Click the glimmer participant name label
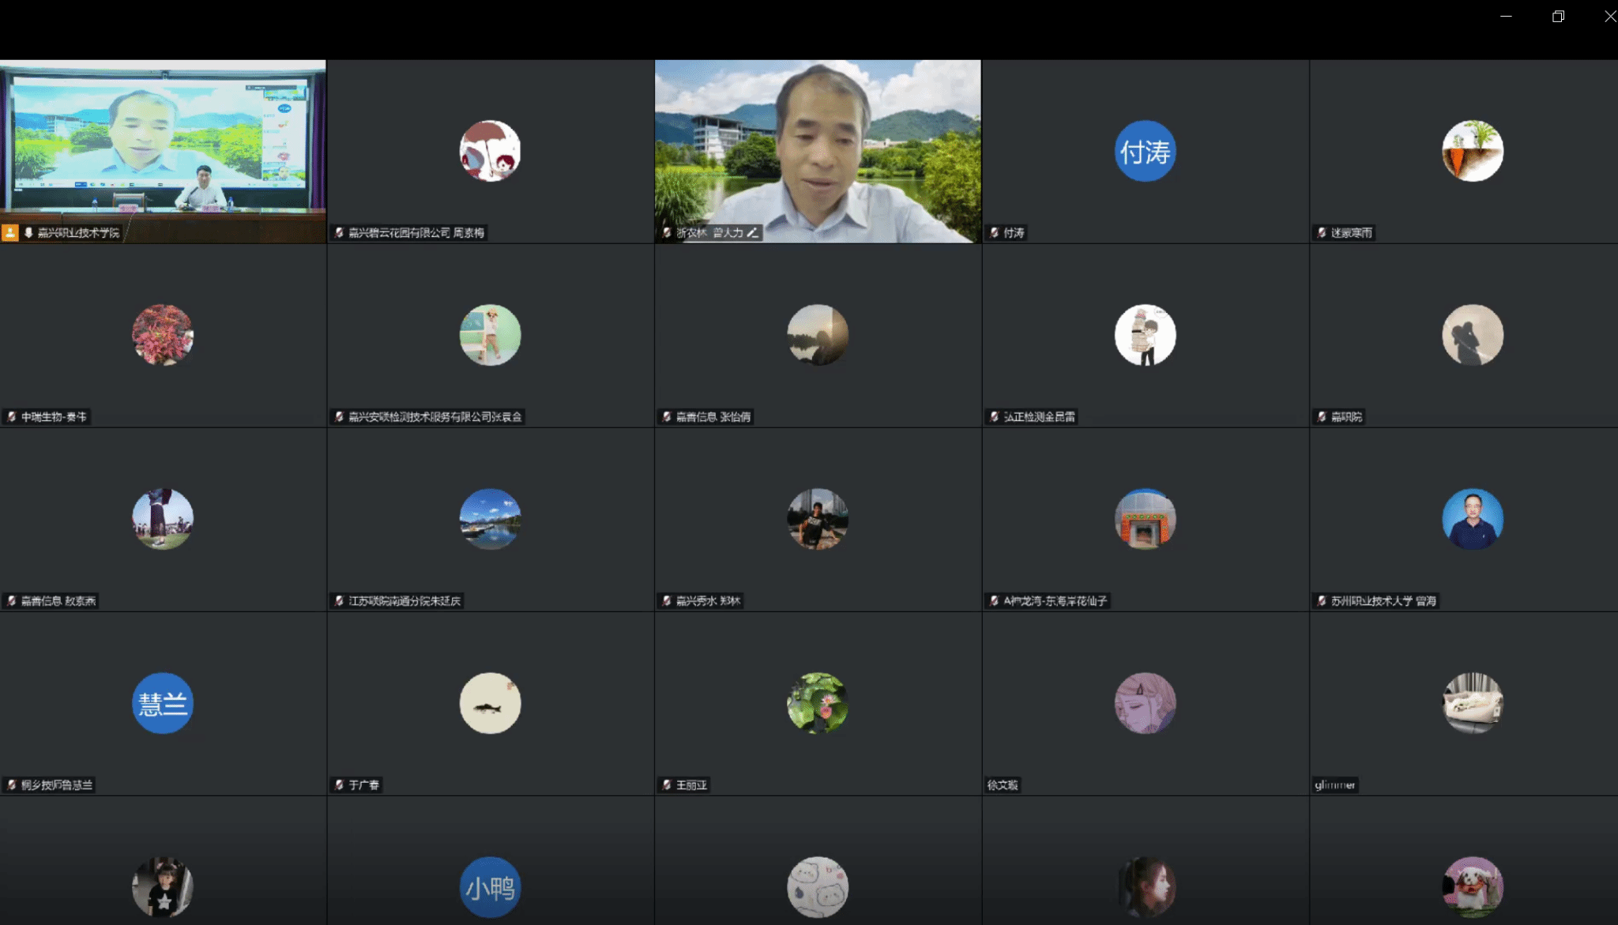The image size is (1618, 925). pyautogui.click(x=1335, y=784)
